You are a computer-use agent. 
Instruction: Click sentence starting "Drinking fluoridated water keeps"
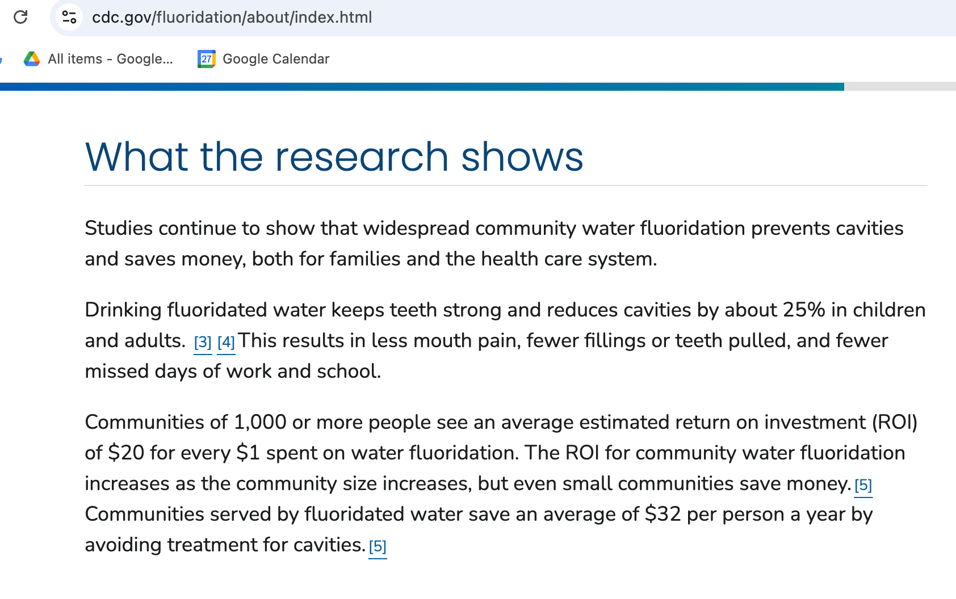pyautogui.click(x=431, y=310)
